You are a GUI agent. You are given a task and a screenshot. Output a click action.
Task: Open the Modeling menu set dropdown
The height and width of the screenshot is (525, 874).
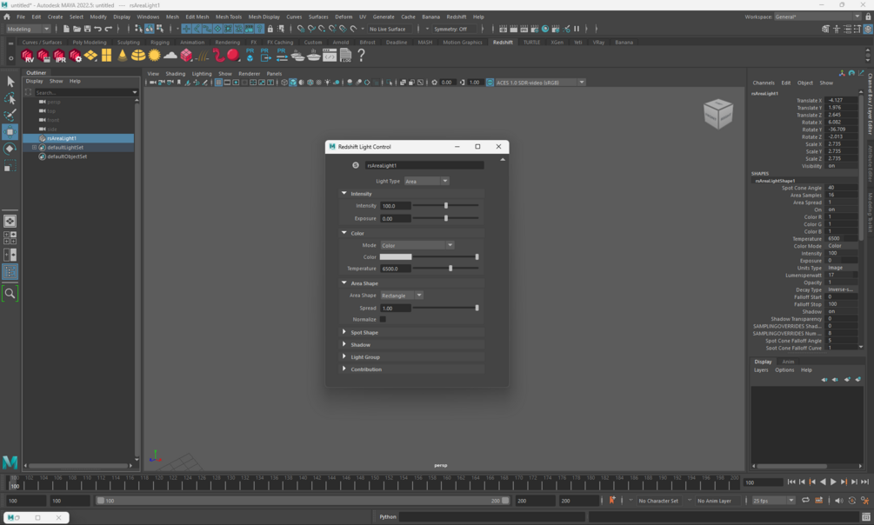[28, 29]
